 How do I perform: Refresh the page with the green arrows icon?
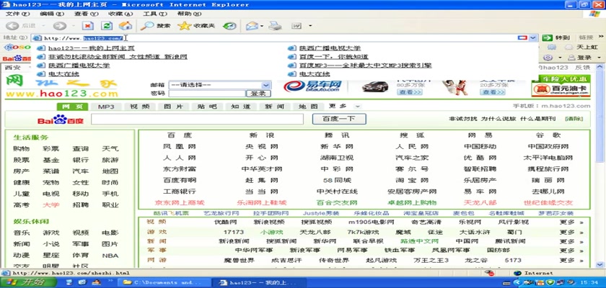107,26
